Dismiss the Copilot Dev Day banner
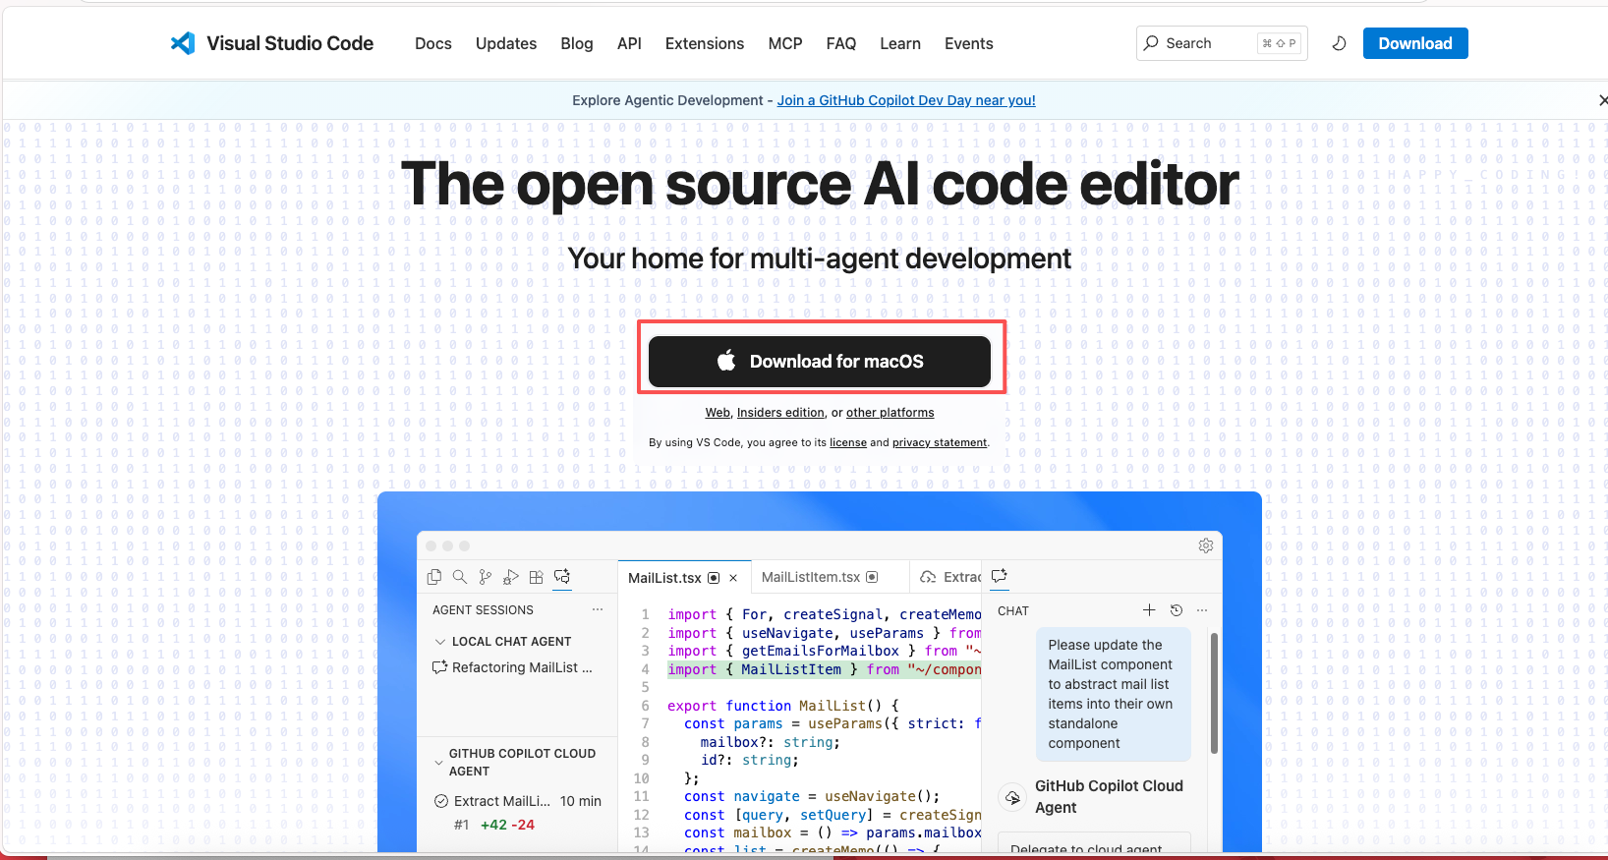This screenshot has height=860, width=1608. click(x=1603, y=100)
